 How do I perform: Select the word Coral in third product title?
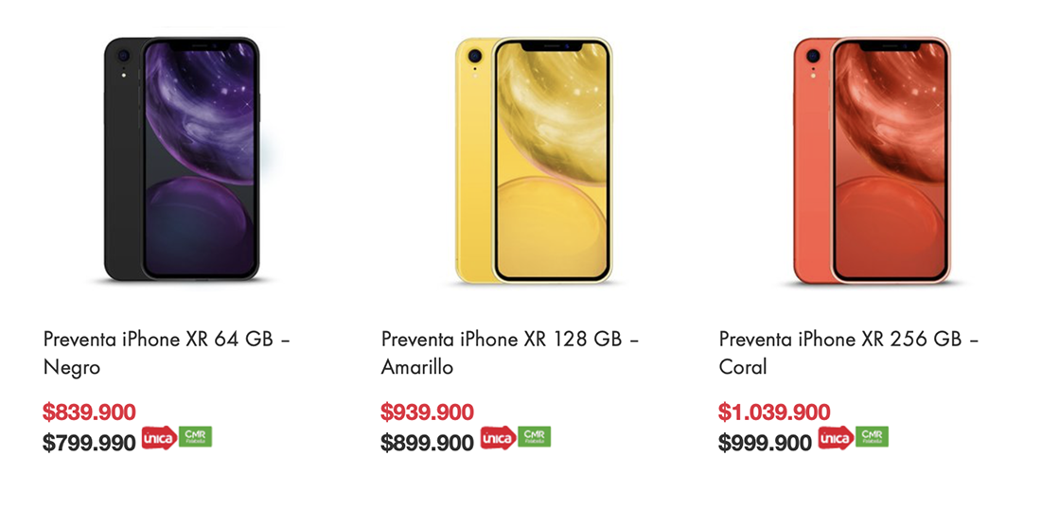click(x=743, y=367)
